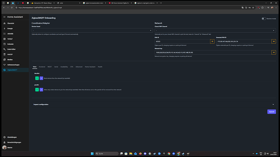Expand the Inspect configuration section
Screen dimensions: 280x157
tap(154, 104)
